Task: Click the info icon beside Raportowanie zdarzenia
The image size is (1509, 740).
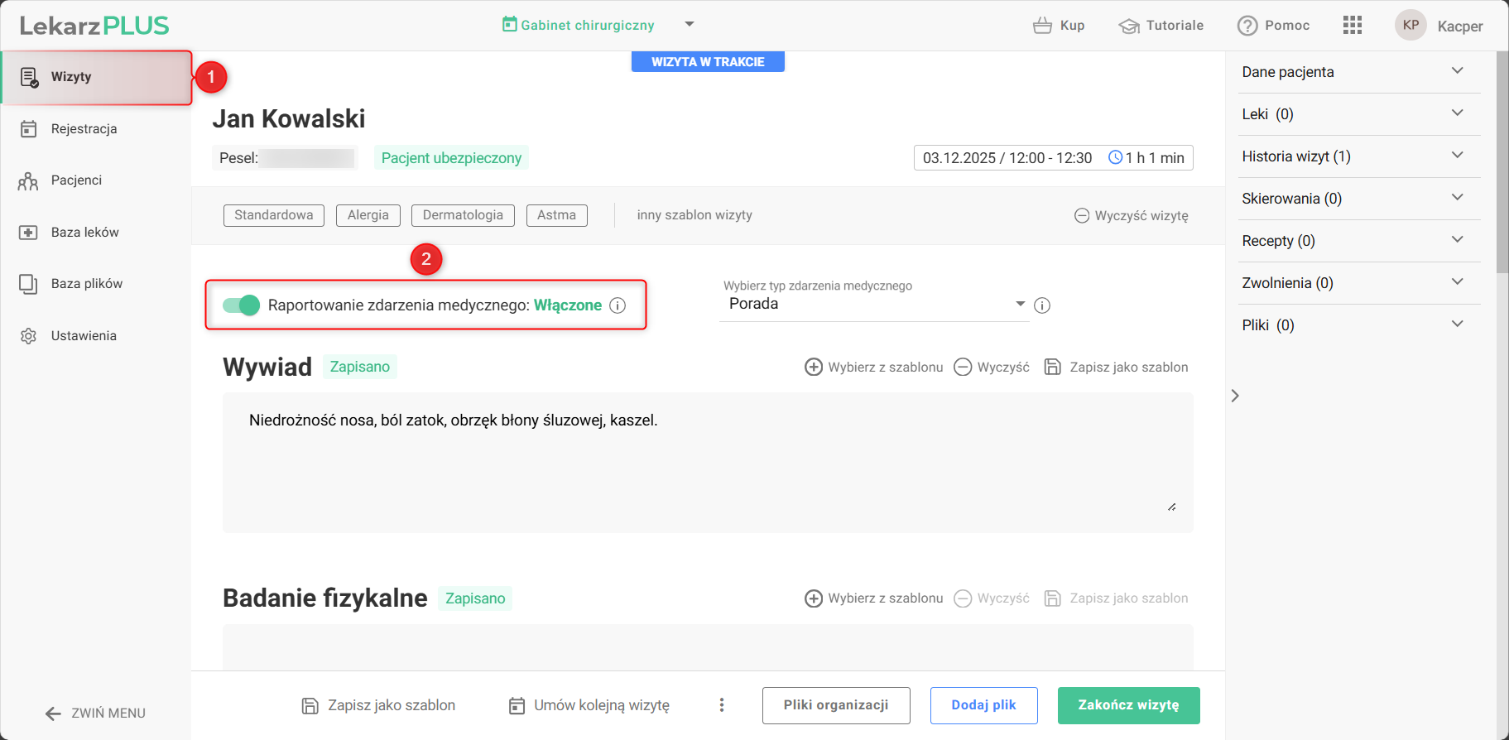Action: (x=618, y=305)
